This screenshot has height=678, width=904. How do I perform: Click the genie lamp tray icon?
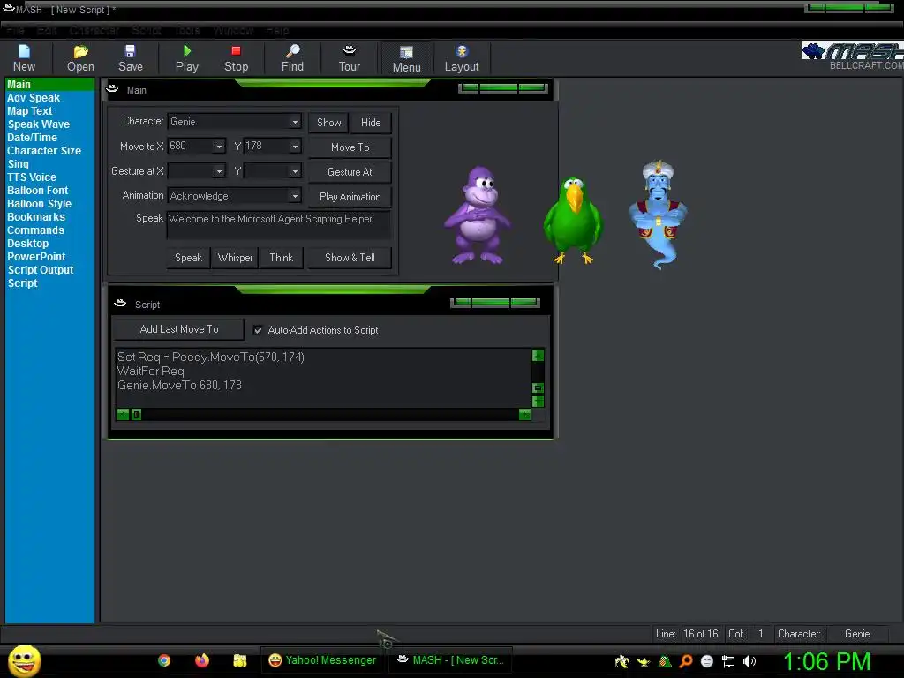tap(643, 661)
